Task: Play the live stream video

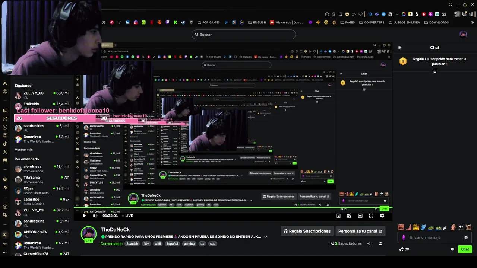Action: (84, 216)
